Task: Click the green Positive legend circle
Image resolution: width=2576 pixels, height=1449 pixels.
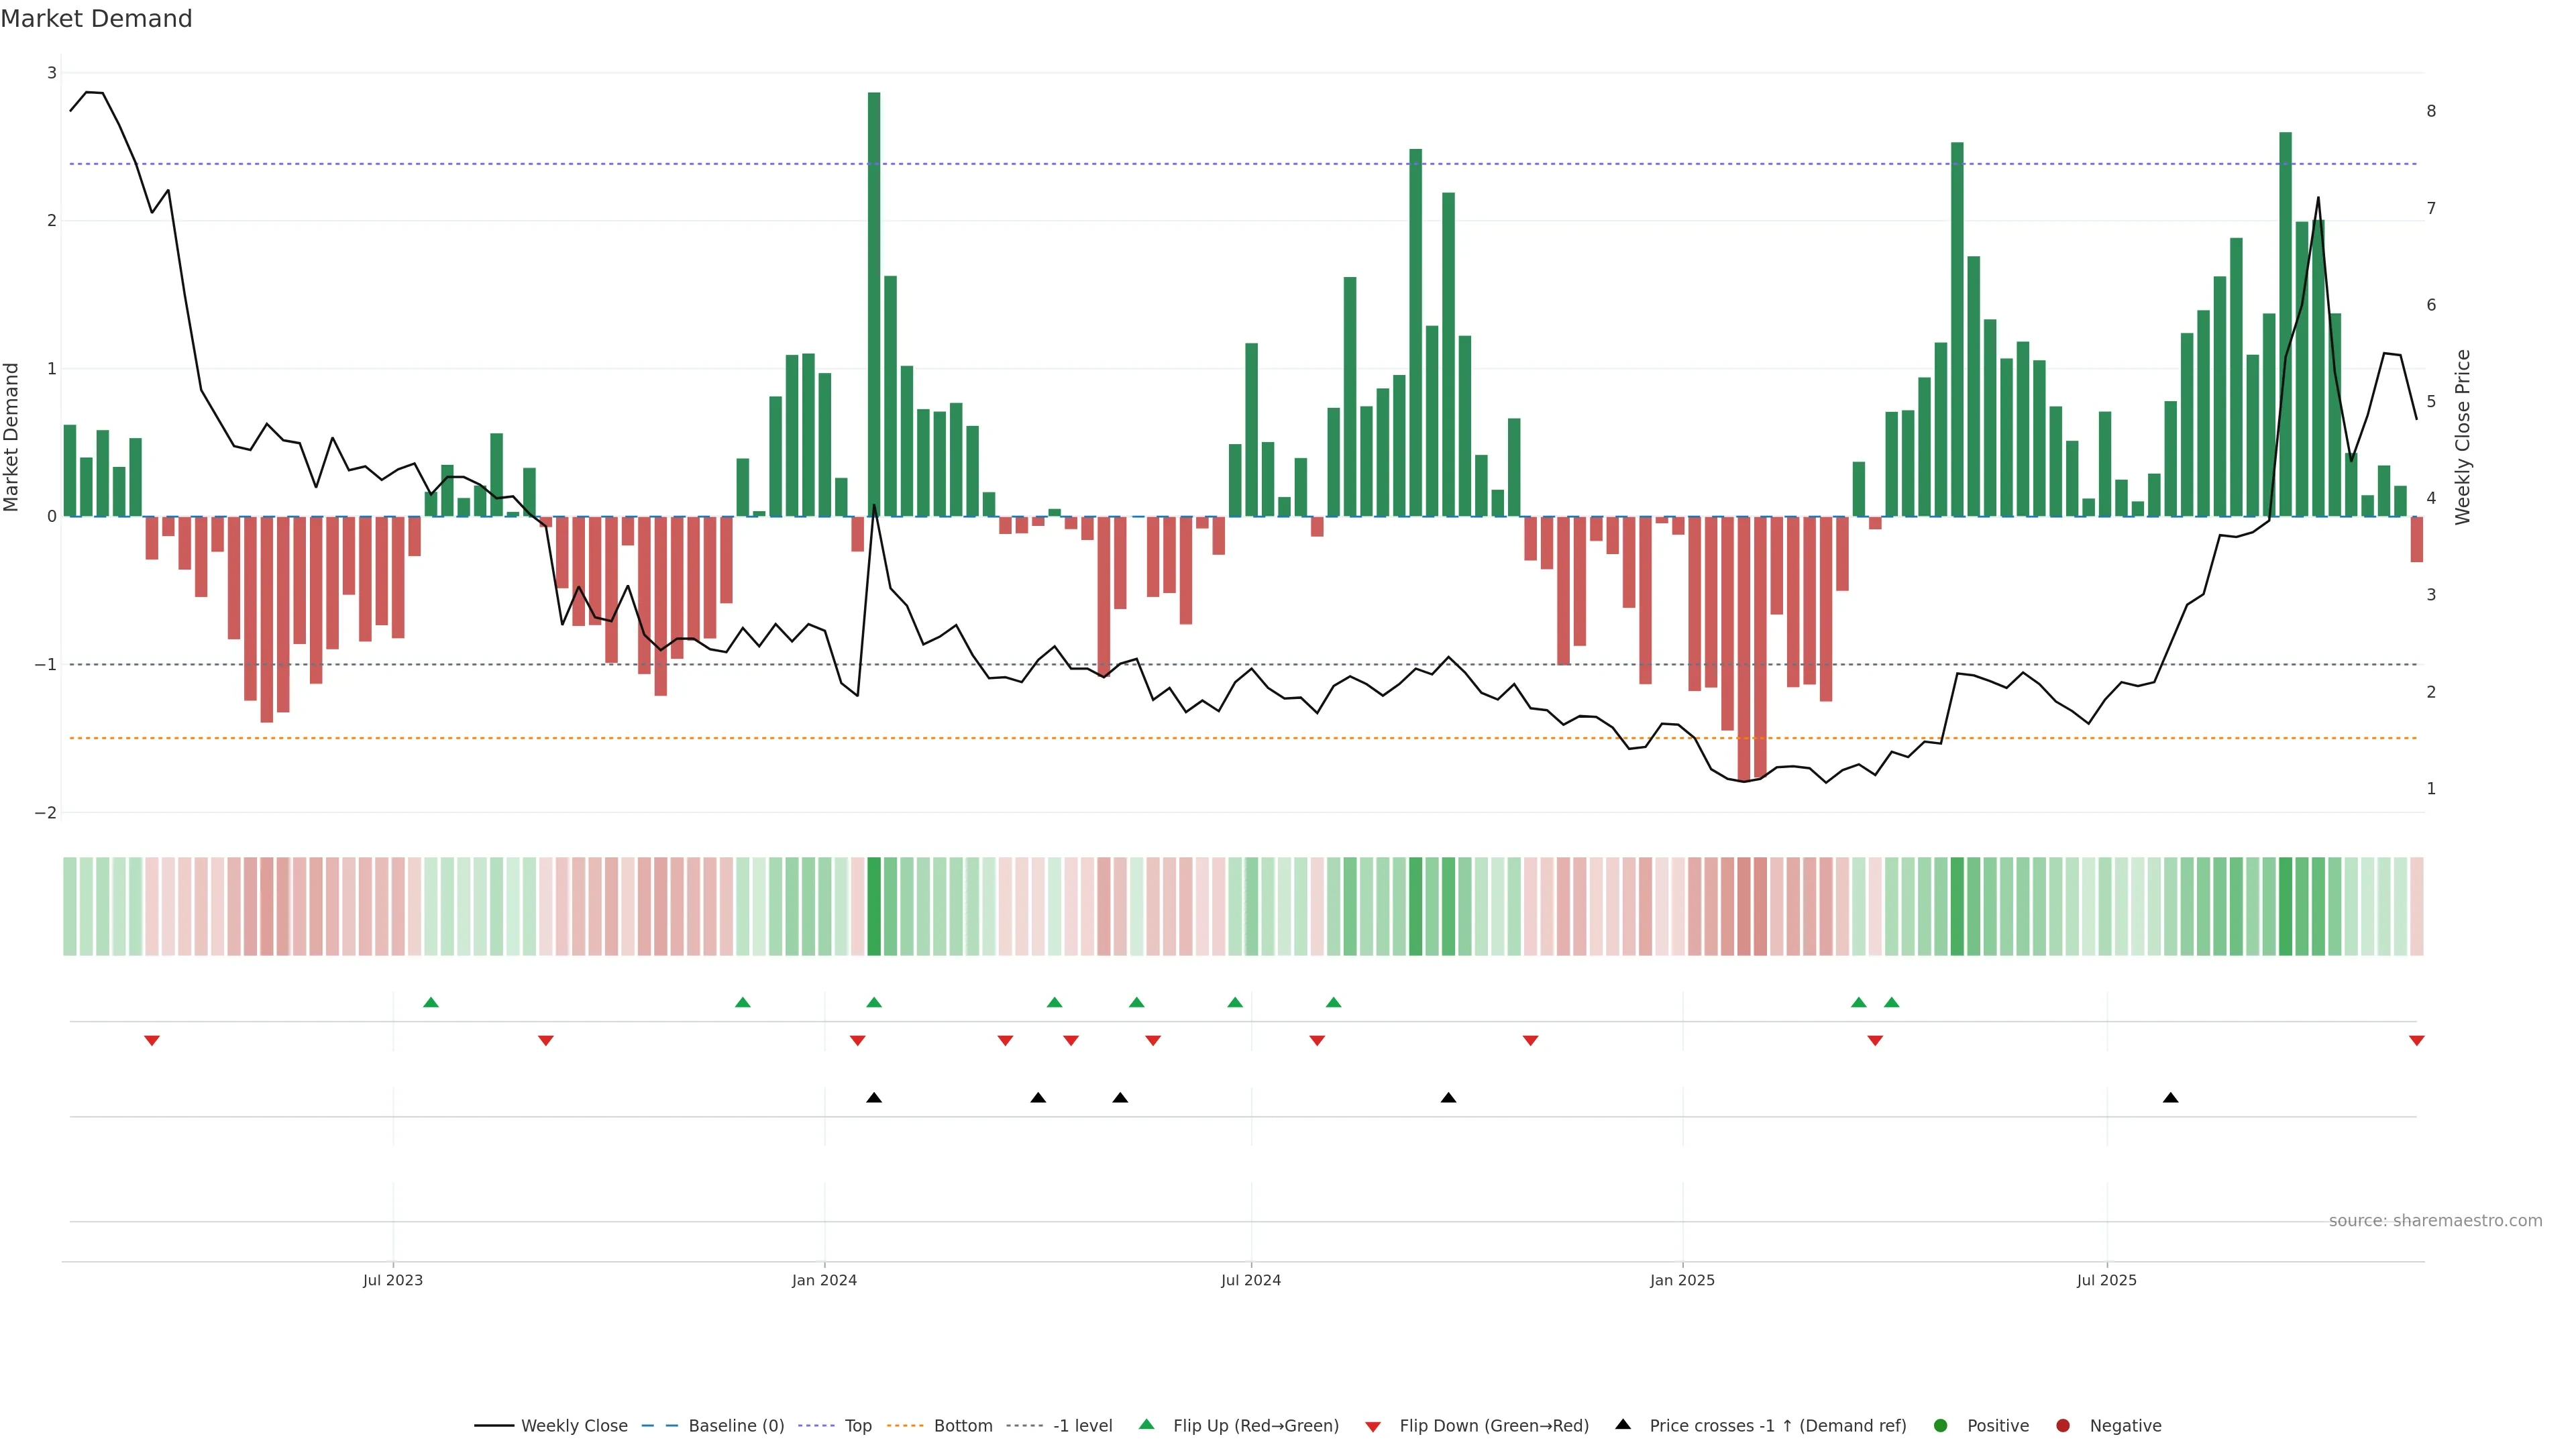Action: (x=1941, y=1425)
